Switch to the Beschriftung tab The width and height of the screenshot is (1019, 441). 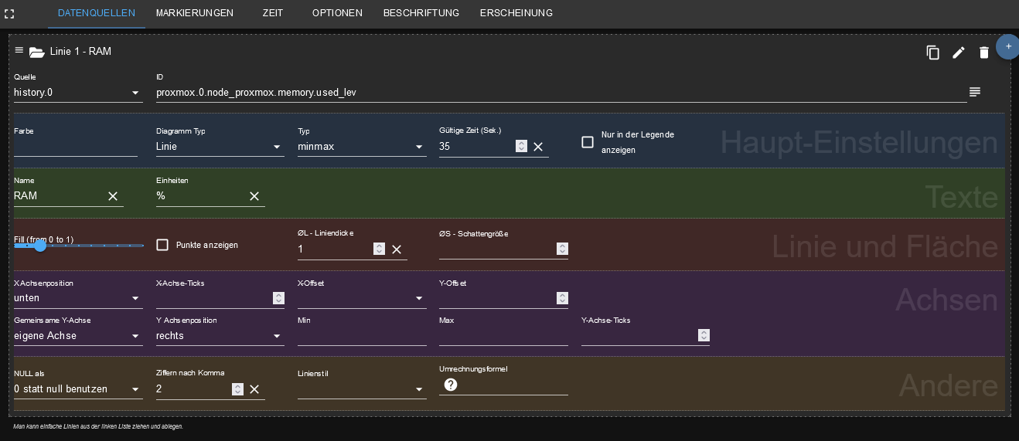pos(421,13)
